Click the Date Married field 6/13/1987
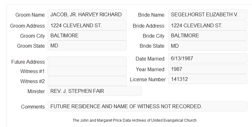Image resolution: width=252 pixels, height=127 pixels. (208, 58)
